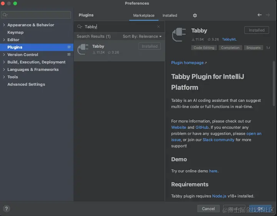277x216 pixels.
Task: Click the Plugins row settings badge icon
Action: point(69,47)
